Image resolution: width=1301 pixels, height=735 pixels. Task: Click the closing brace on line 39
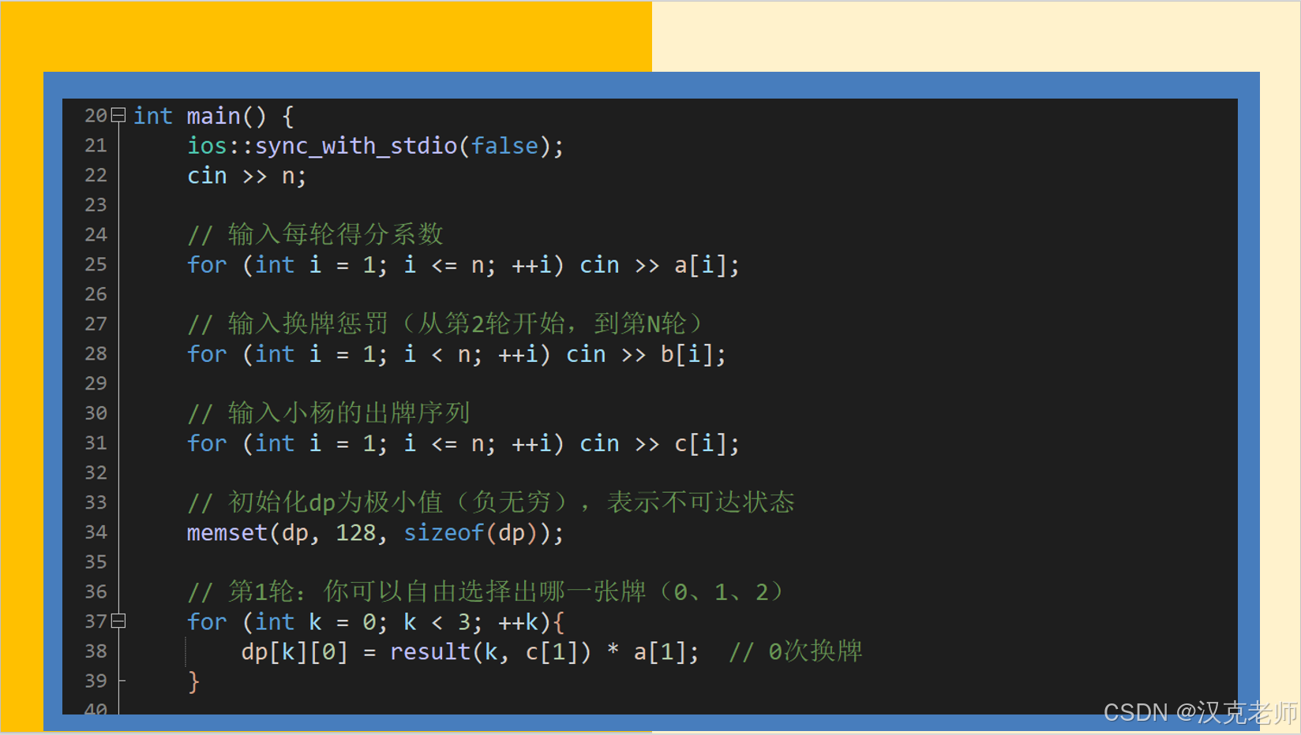click(x=193, y=681)
